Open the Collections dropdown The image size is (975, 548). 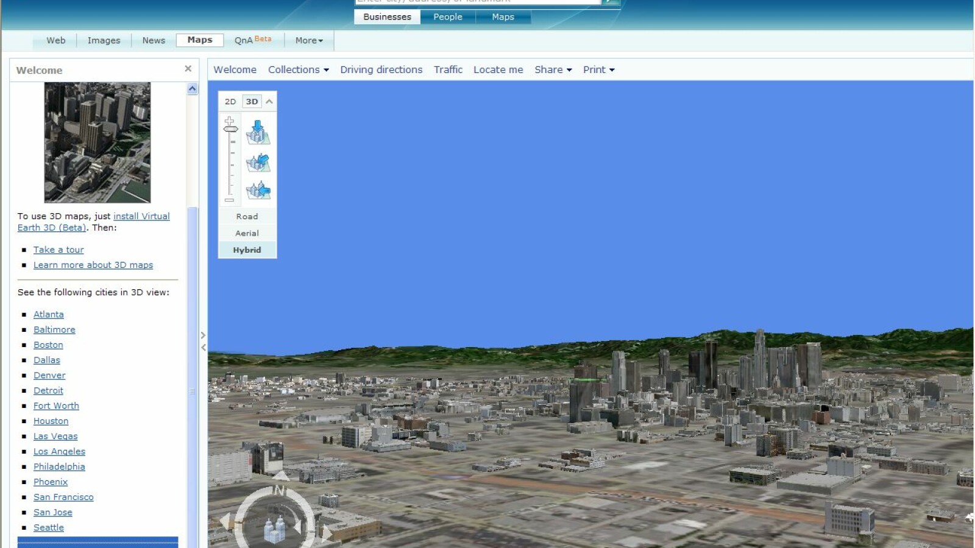(298, 70)
